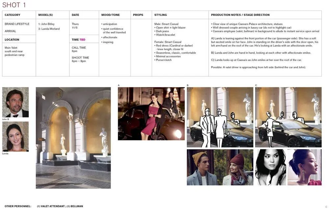This screenshot has height=209, width=329.
Task: Click the beanie couple reference photo
Action: point(220,167)
